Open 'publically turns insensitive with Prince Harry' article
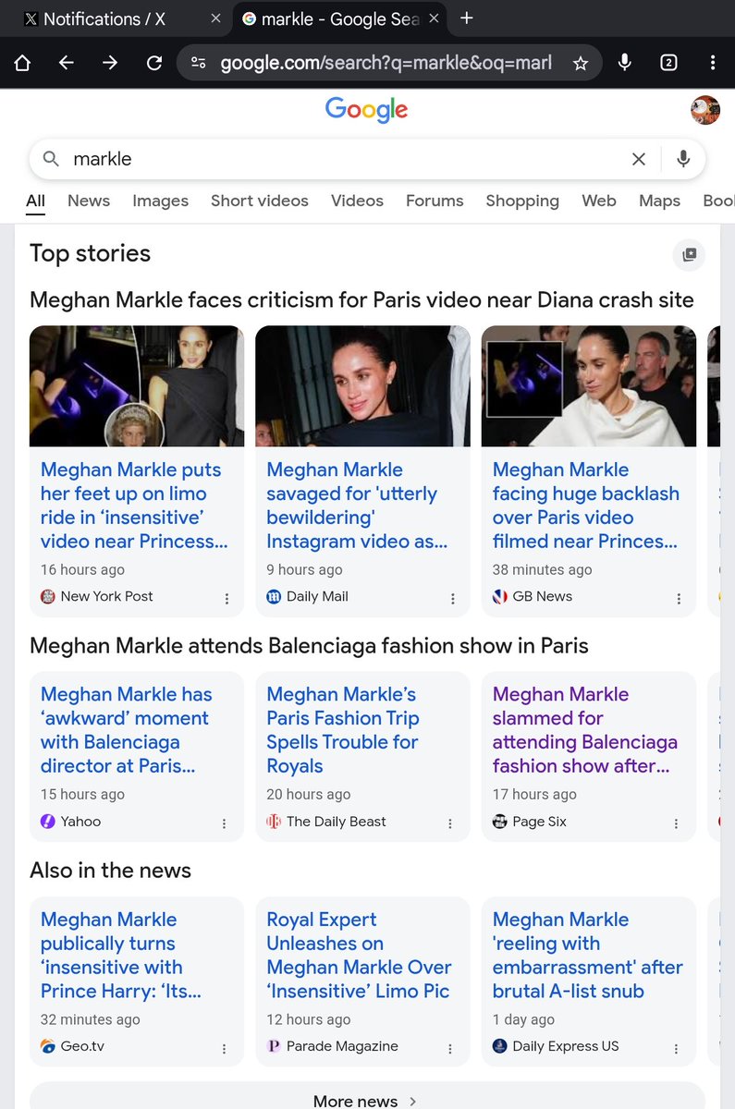 (121, 956)
